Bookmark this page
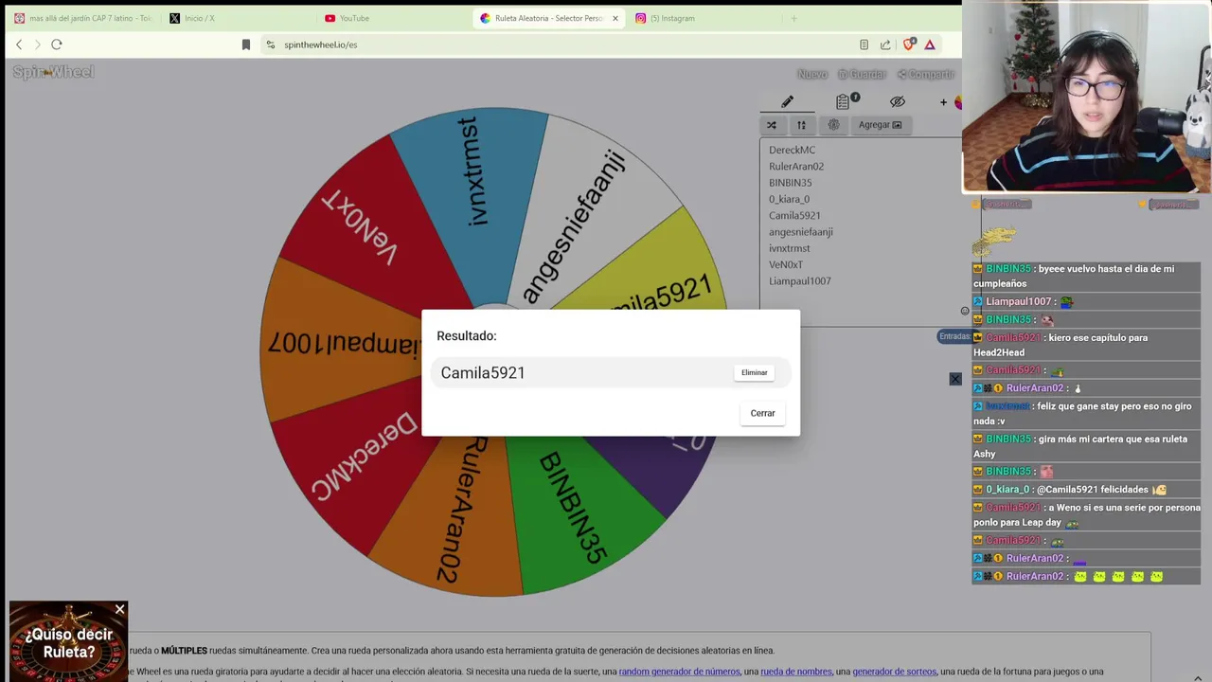 click(x=246, y=45)
